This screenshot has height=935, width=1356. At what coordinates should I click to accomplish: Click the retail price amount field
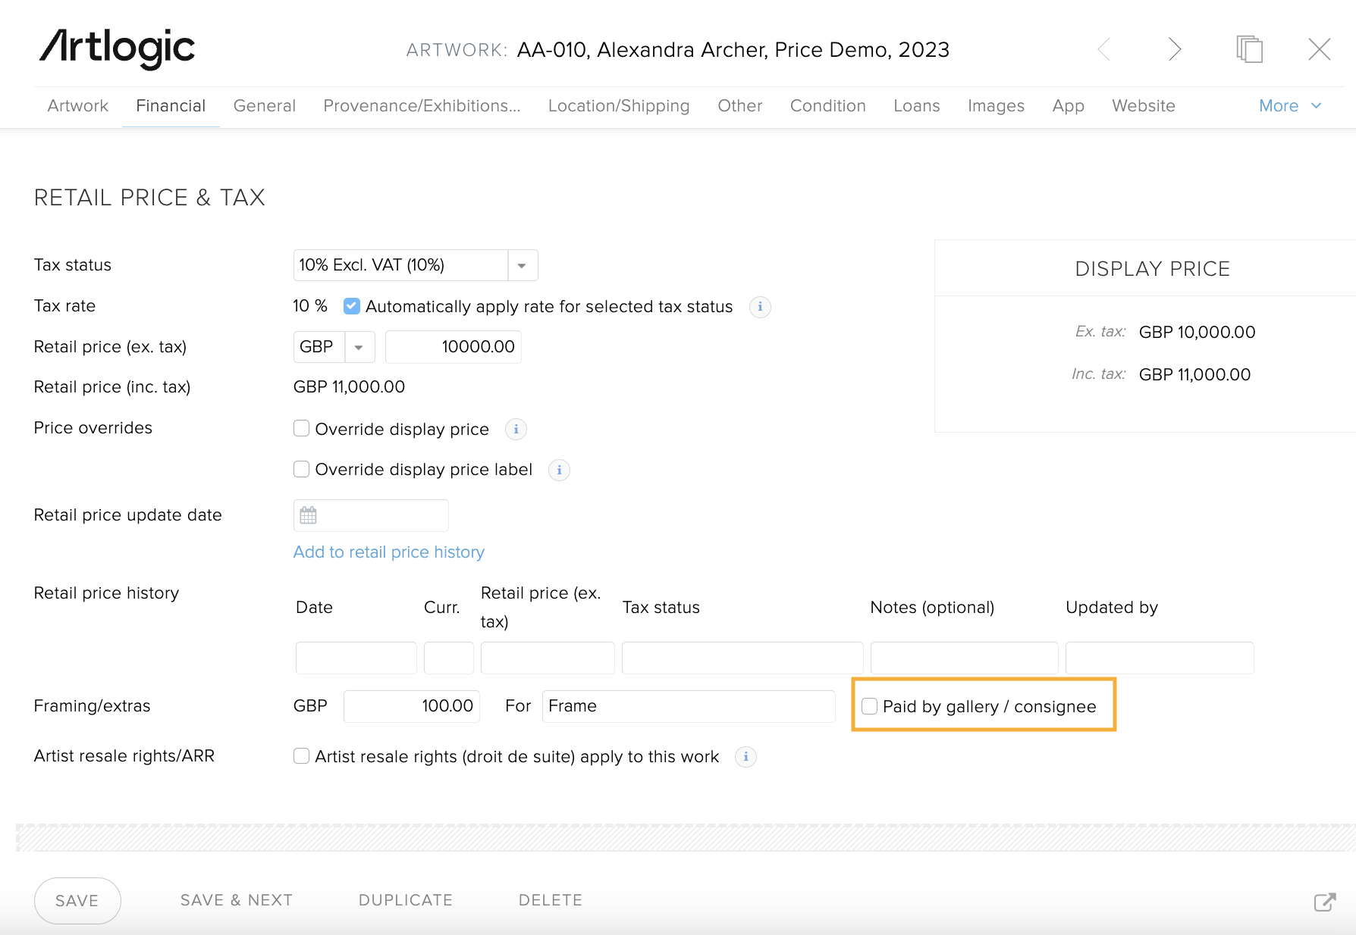tap(454, 347)
